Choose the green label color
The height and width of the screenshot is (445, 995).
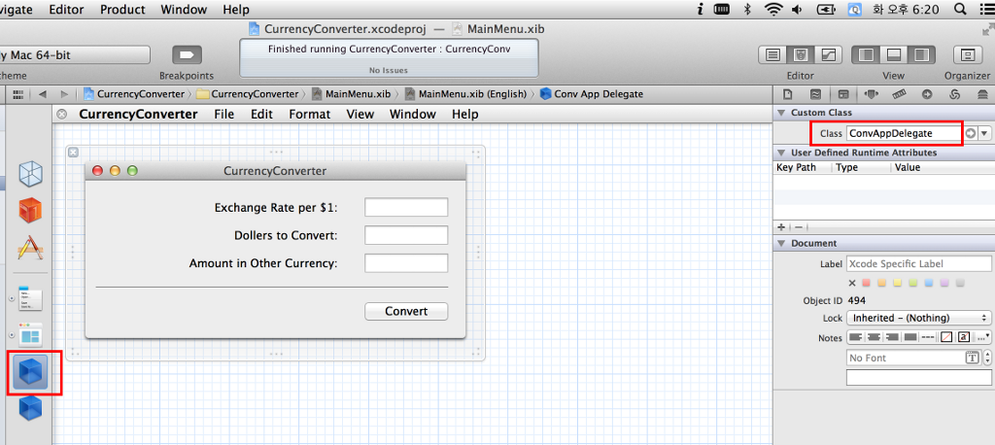click(x=913, y=283)
